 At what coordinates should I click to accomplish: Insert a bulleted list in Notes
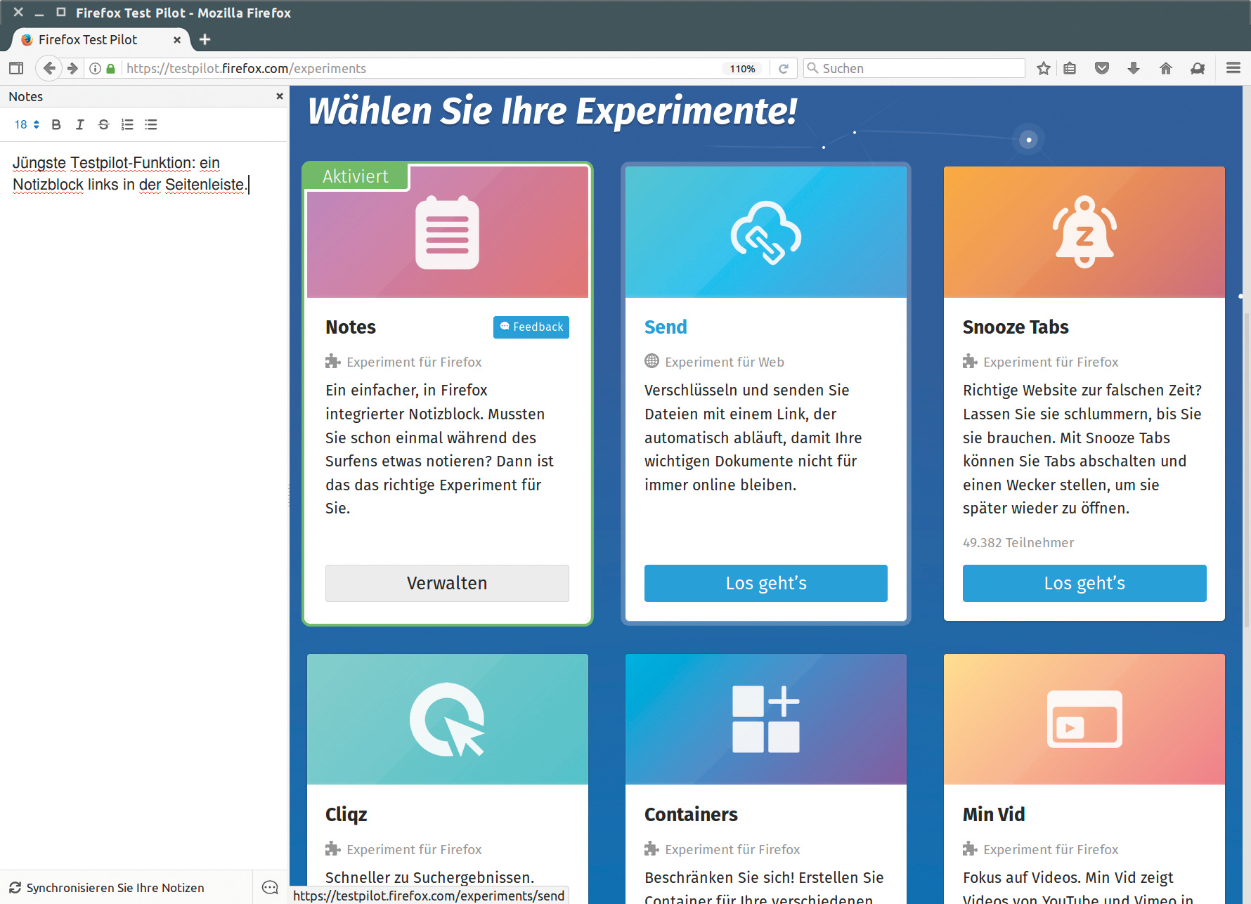(151, 124)
